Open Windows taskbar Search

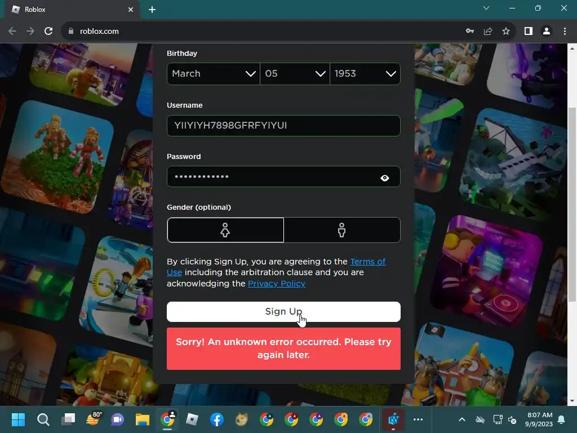43,419
